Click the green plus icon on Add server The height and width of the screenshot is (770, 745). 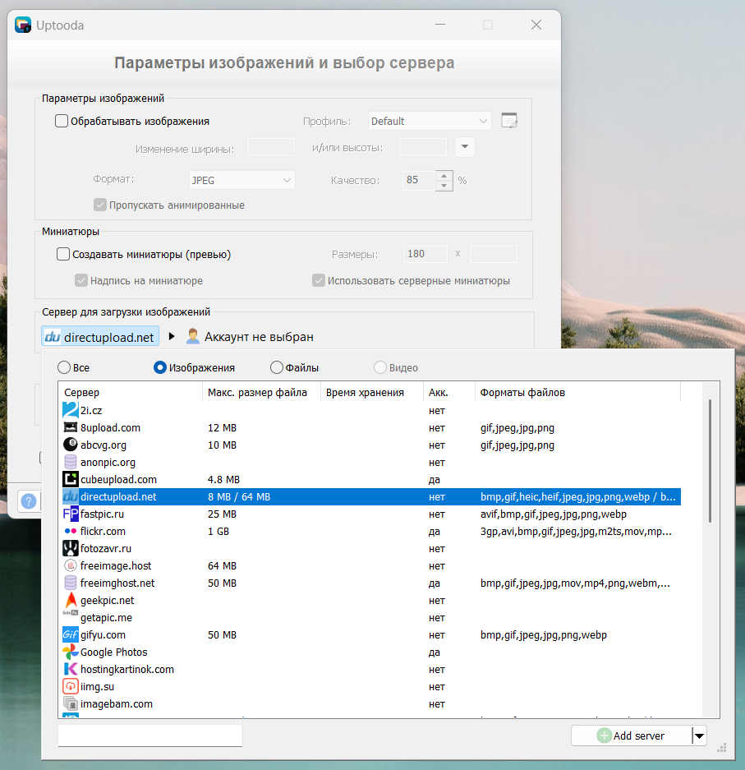(x=604, y=735)
